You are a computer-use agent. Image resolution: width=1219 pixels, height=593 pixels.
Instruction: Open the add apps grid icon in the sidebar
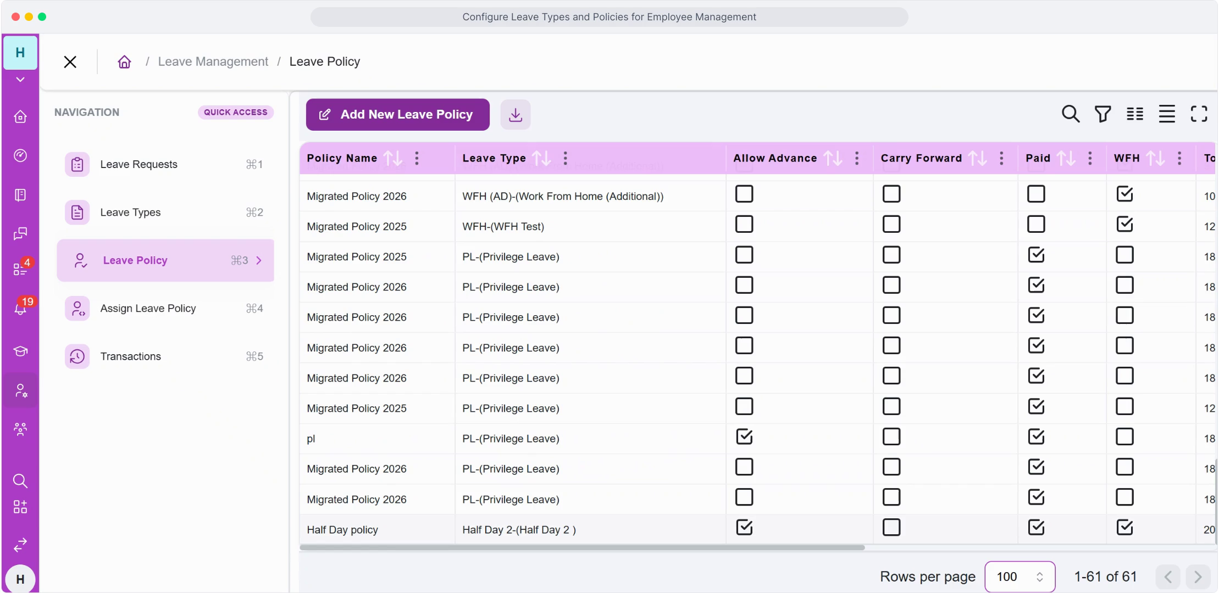20,507
